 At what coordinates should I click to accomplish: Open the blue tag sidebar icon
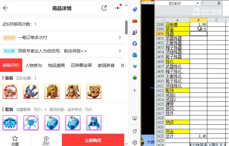click(x=135, y=9)
